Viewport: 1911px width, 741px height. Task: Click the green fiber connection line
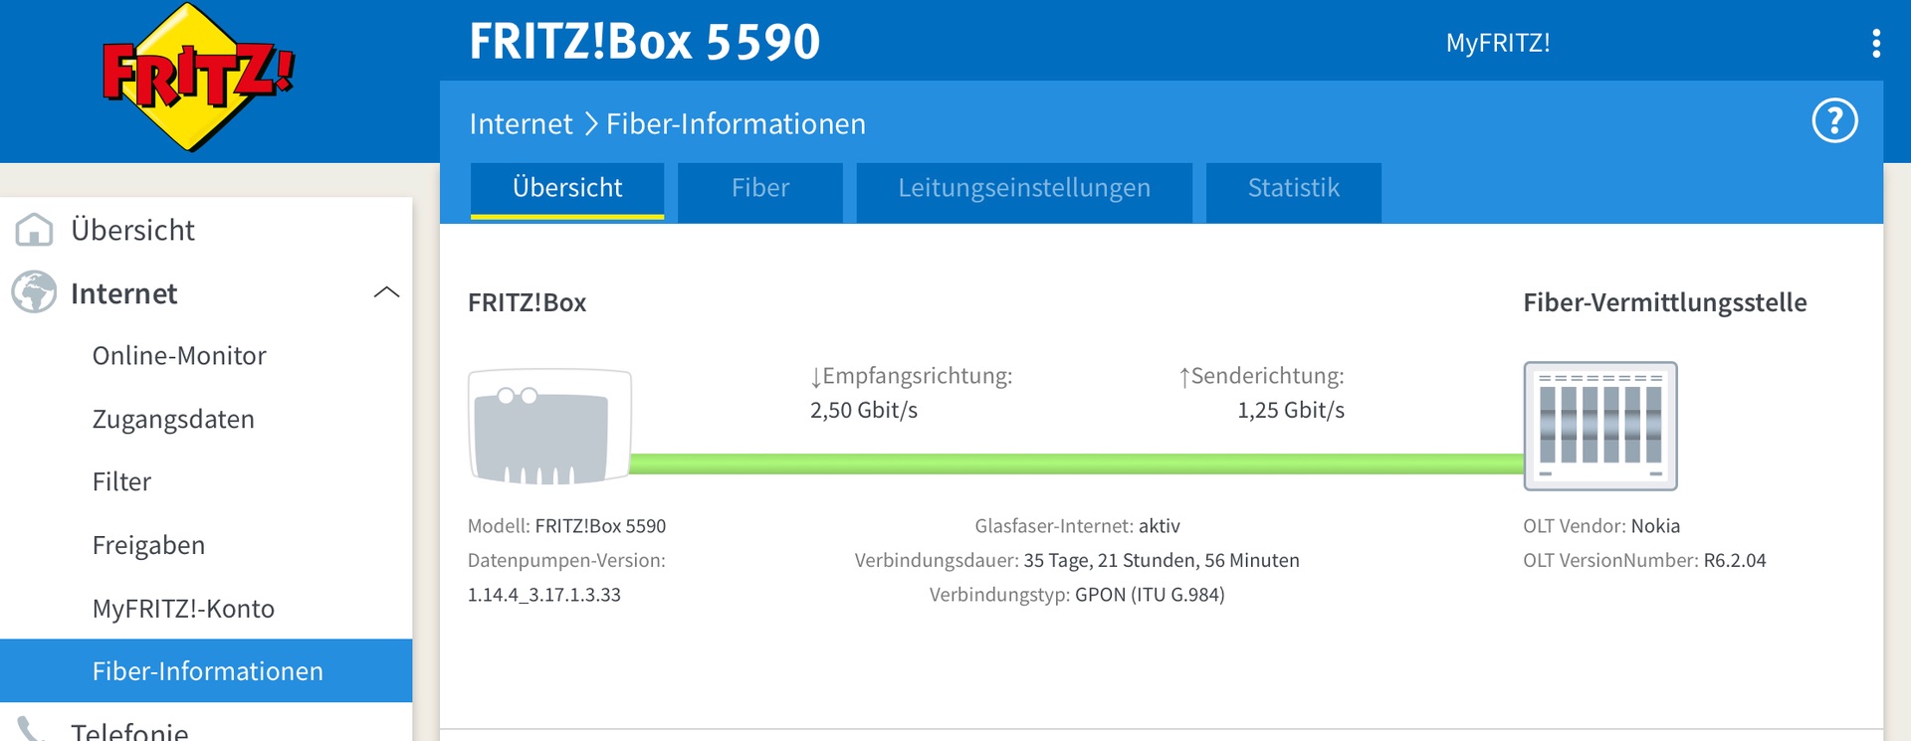(x=1077, y=463)
